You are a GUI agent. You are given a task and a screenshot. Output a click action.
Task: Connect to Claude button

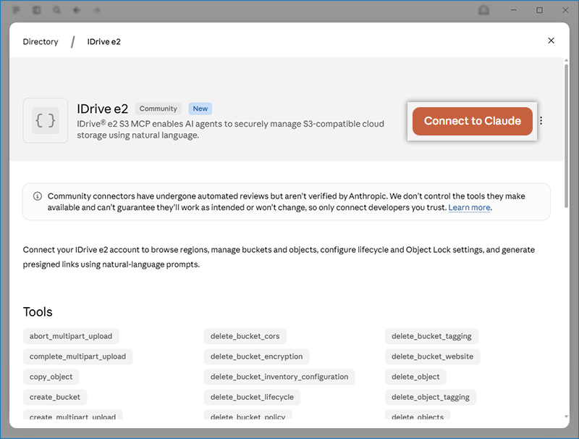pyautogui.click(x=473, y=121)
